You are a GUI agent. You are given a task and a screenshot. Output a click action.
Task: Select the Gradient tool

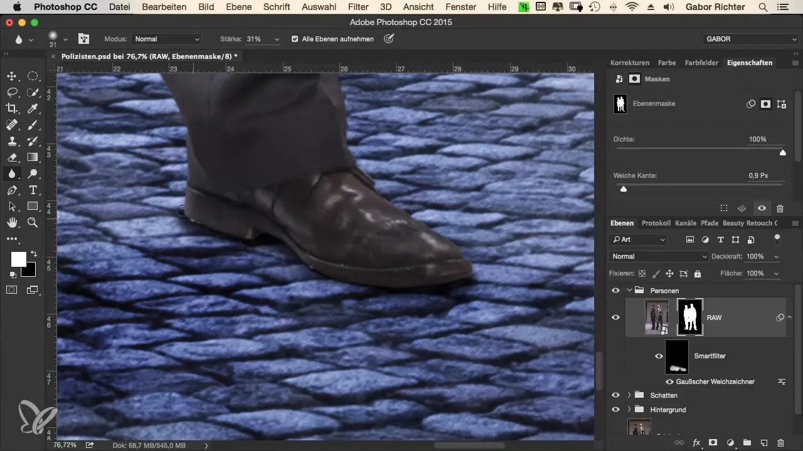(x=33, y=157)
